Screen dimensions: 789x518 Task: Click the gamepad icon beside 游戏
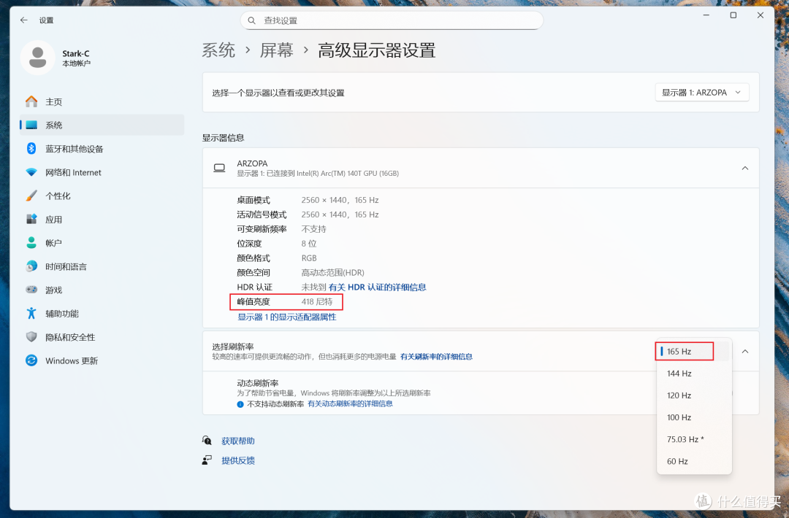pyautogui.click(x=31, y=290)
